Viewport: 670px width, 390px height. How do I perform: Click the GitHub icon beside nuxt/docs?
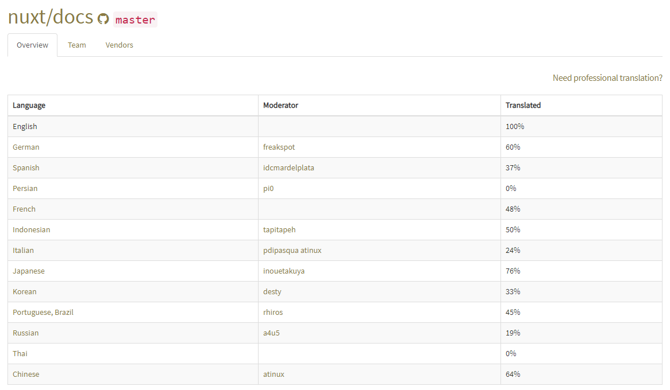[x=103, y=19]
